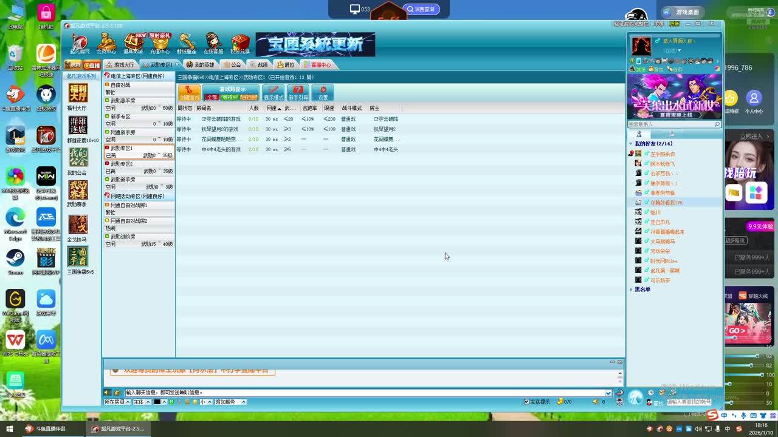This screenshot has height=437, width=778.
Task: Click 显示模式 display mode icon
Action: tap(274, 93)
